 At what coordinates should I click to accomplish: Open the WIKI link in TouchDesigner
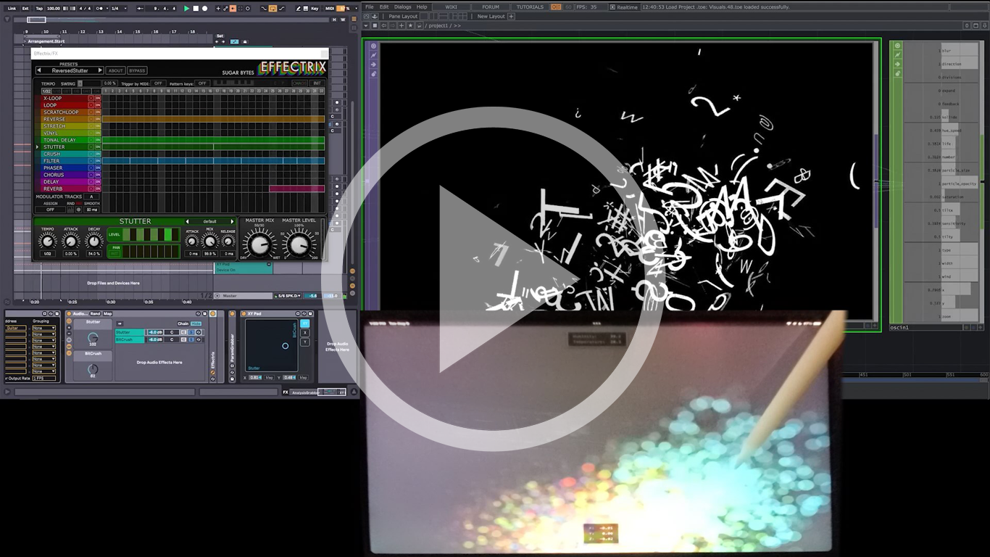451,7
